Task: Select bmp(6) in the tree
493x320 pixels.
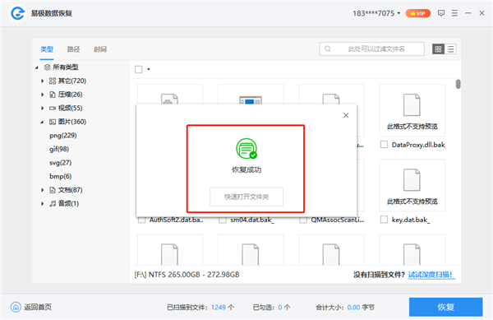Action: (x=60, y=176)
